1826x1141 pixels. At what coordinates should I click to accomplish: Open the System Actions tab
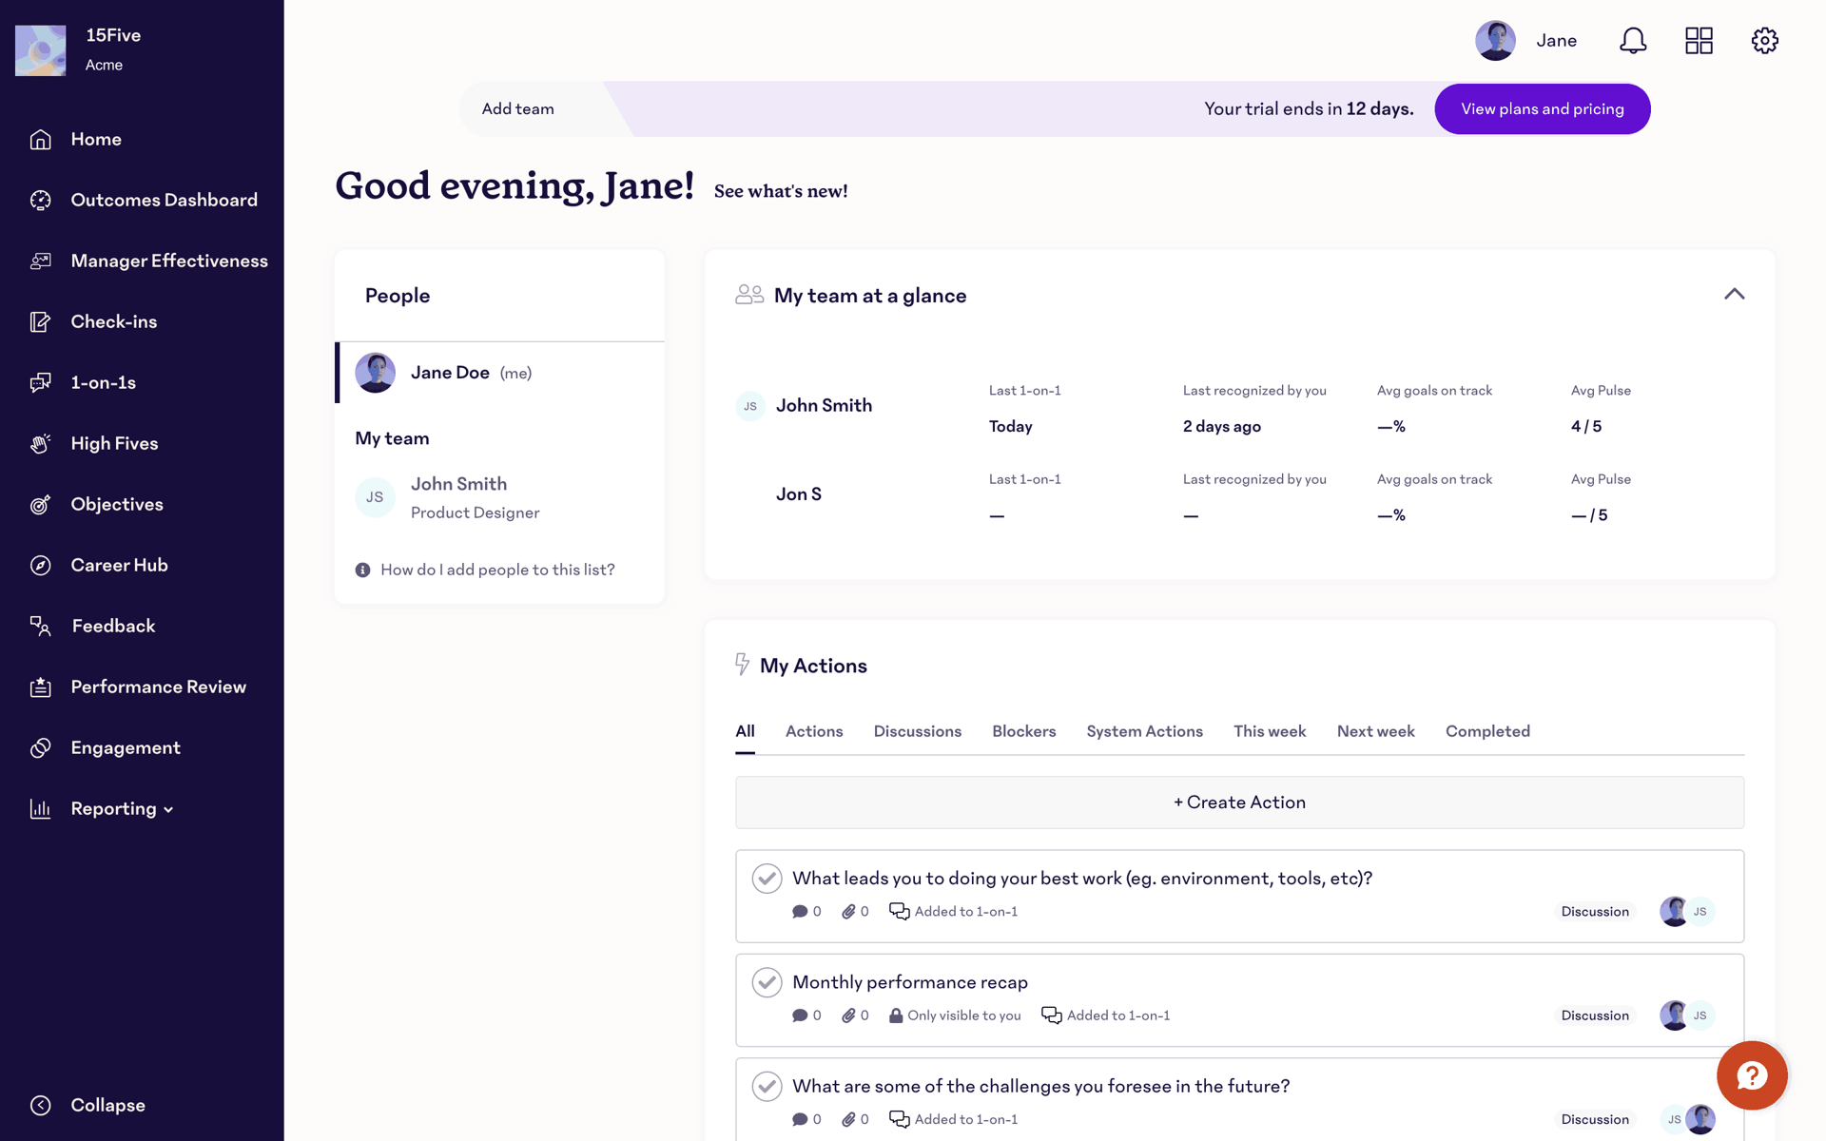pos(1144,731)
